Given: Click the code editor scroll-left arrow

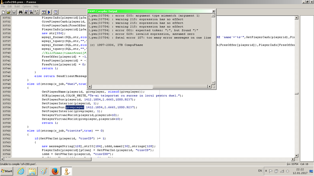Looking at the screenshot, I should coord(2,159).
